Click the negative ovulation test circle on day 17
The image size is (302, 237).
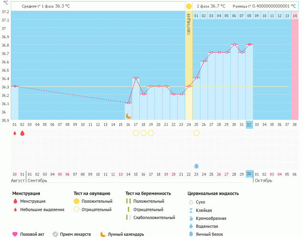[136, 133]
